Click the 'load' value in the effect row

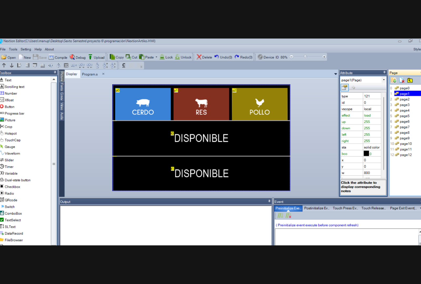(372, 115)
